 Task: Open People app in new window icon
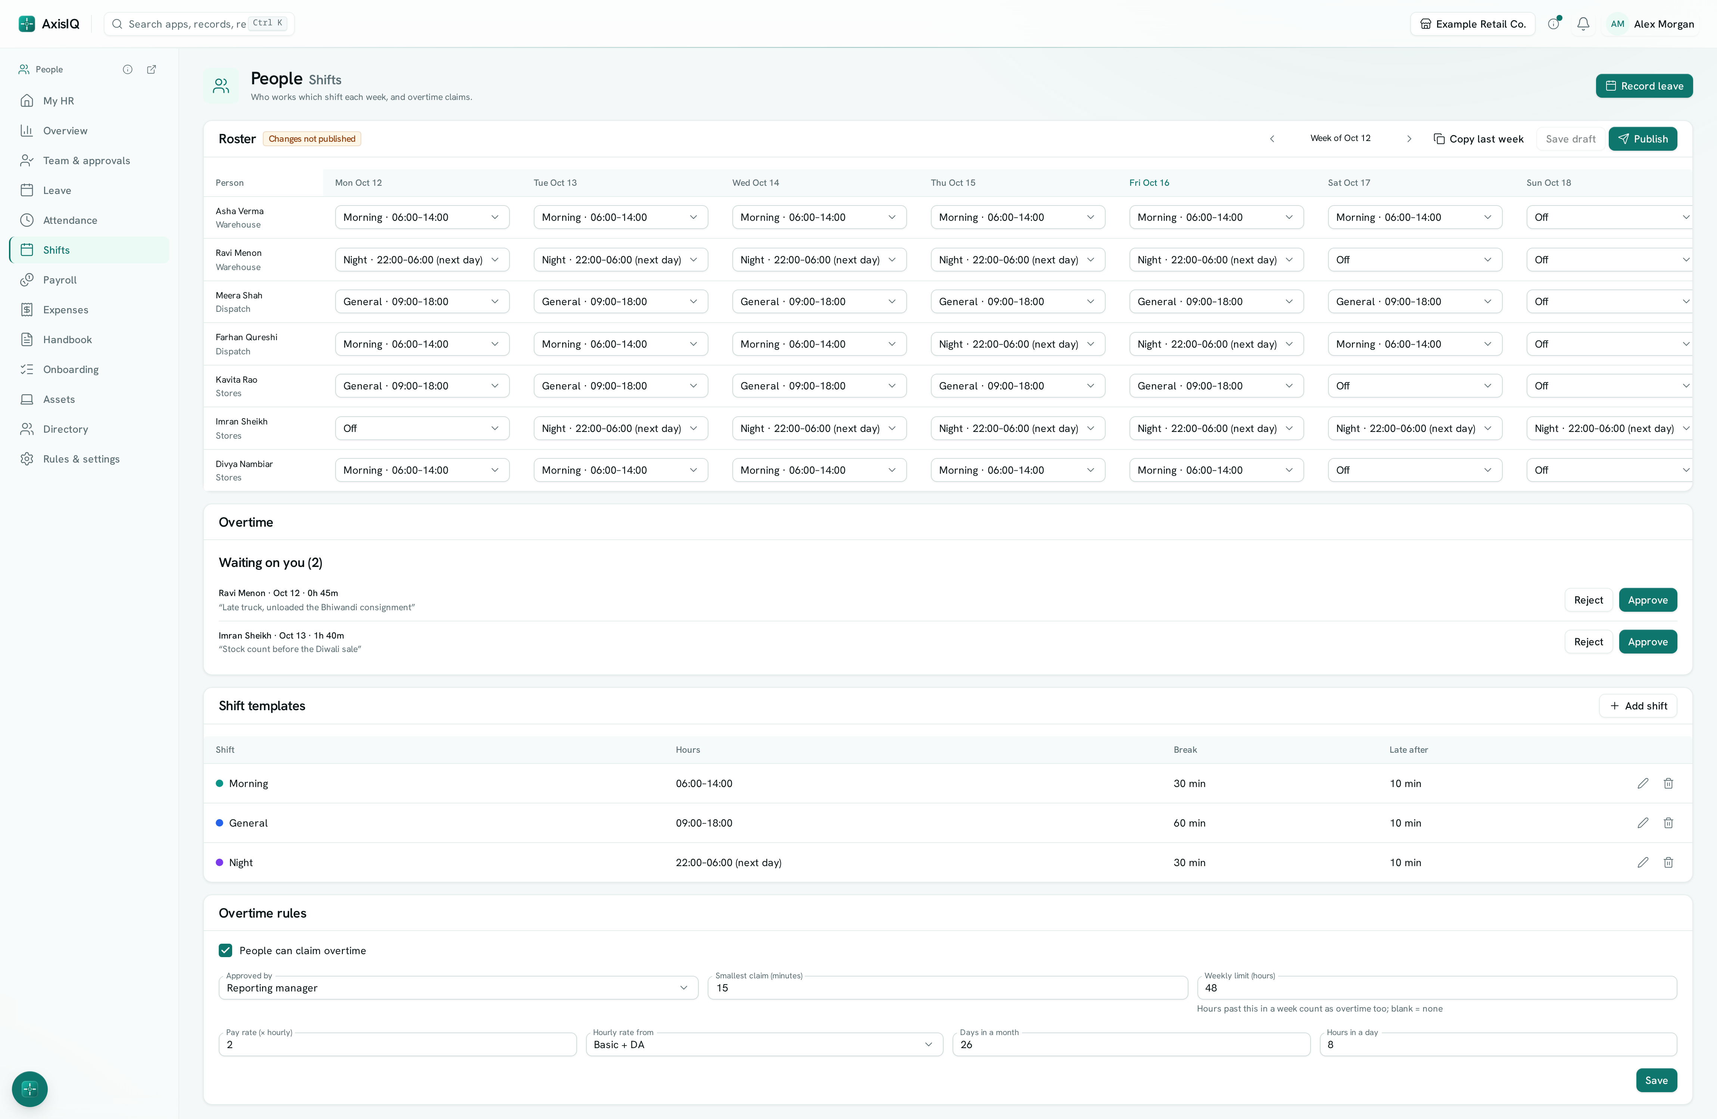pos(152,69)
